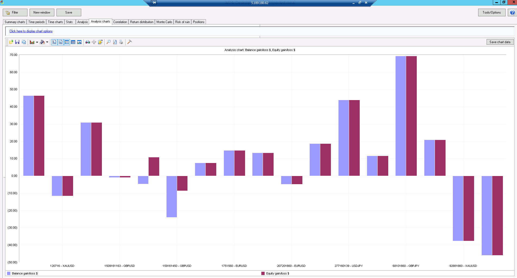Click the export chart folder icon
The image size is (517, 278).
pos(100,42)
